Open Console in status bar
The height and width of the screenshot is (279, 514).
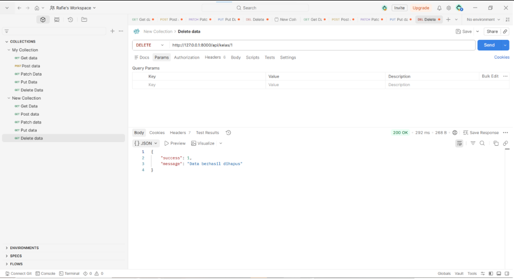point(45,273)
